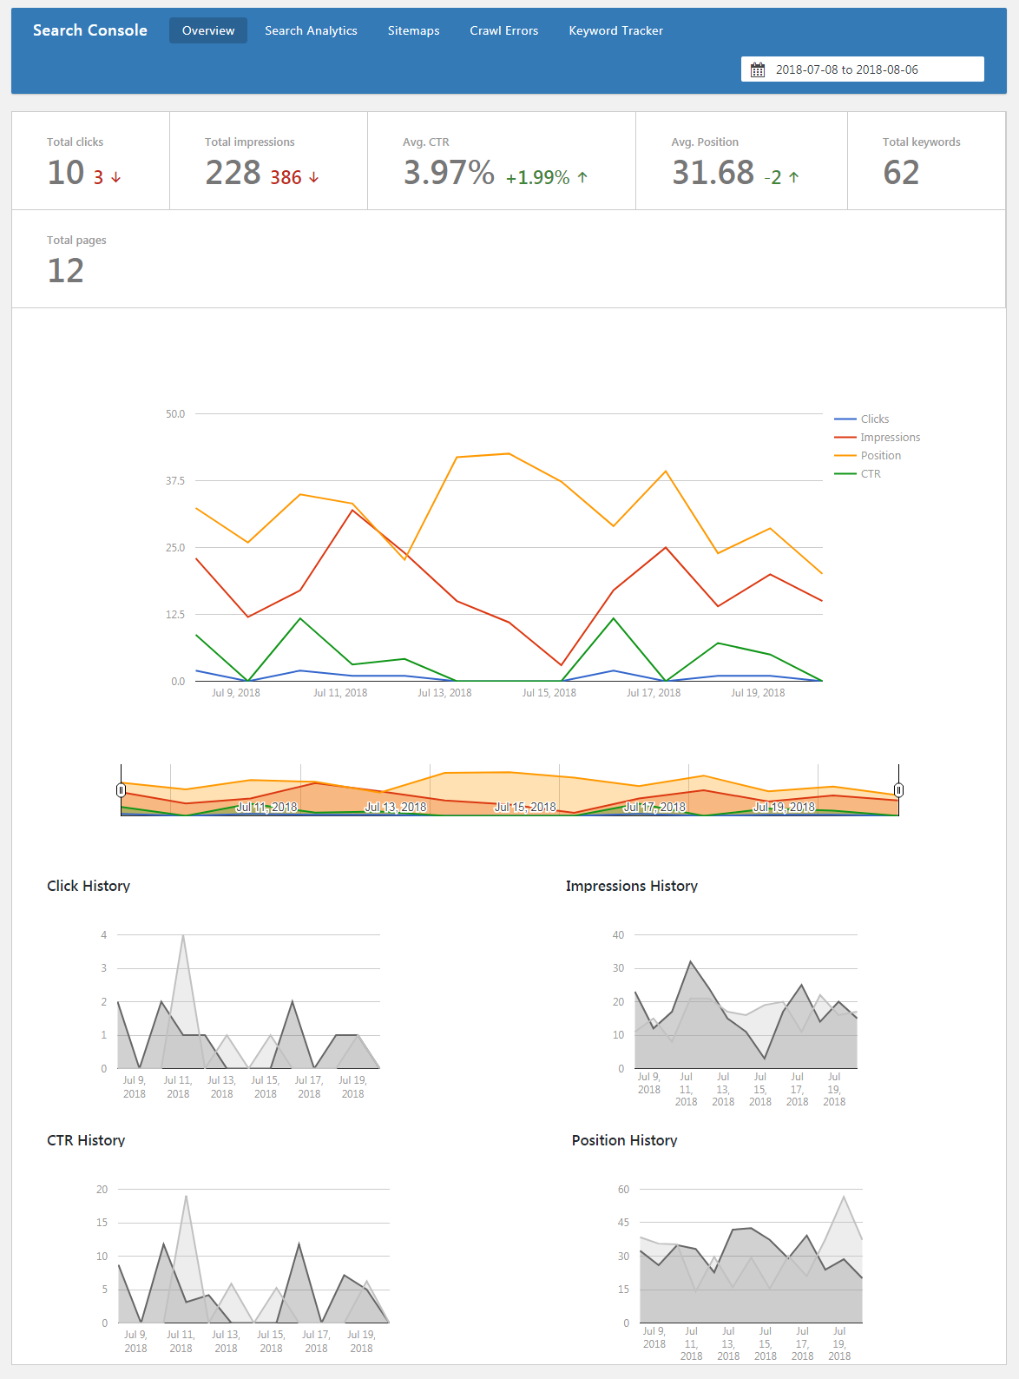Go to the Sitemaps tab

pyautogui.click(x=413, y=30)
